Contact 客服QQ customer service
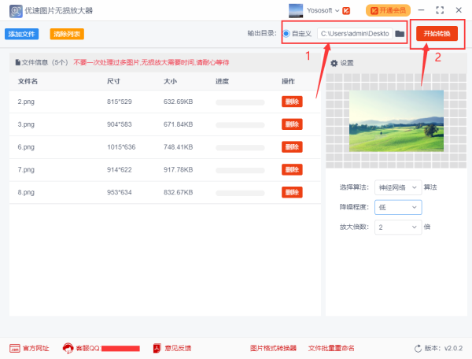 pos(68,348)
